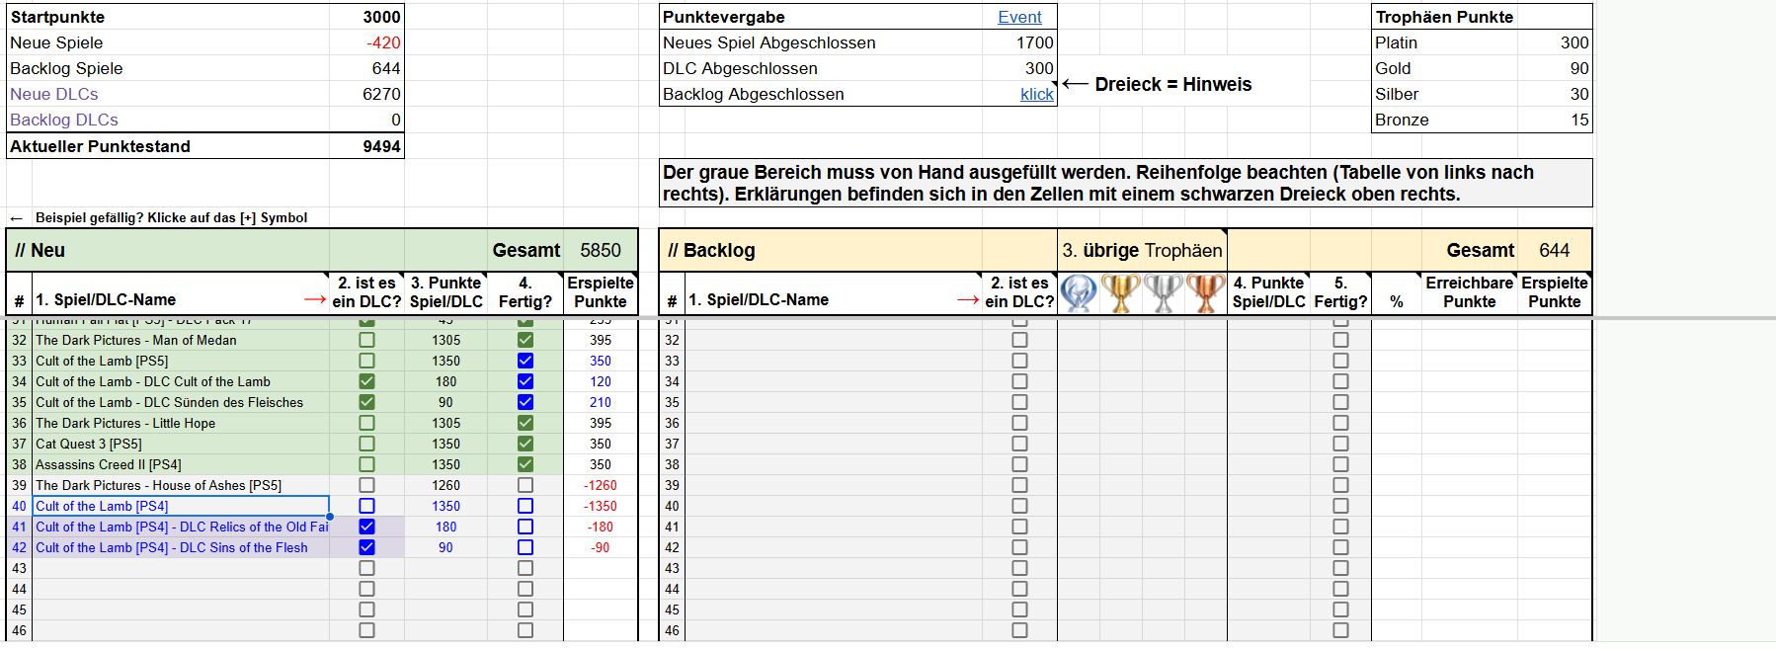The width and height of the screenshot is (1776, 651).
Task: Click the Bronze trophy icon in Backlog header
Action: 1206,294
